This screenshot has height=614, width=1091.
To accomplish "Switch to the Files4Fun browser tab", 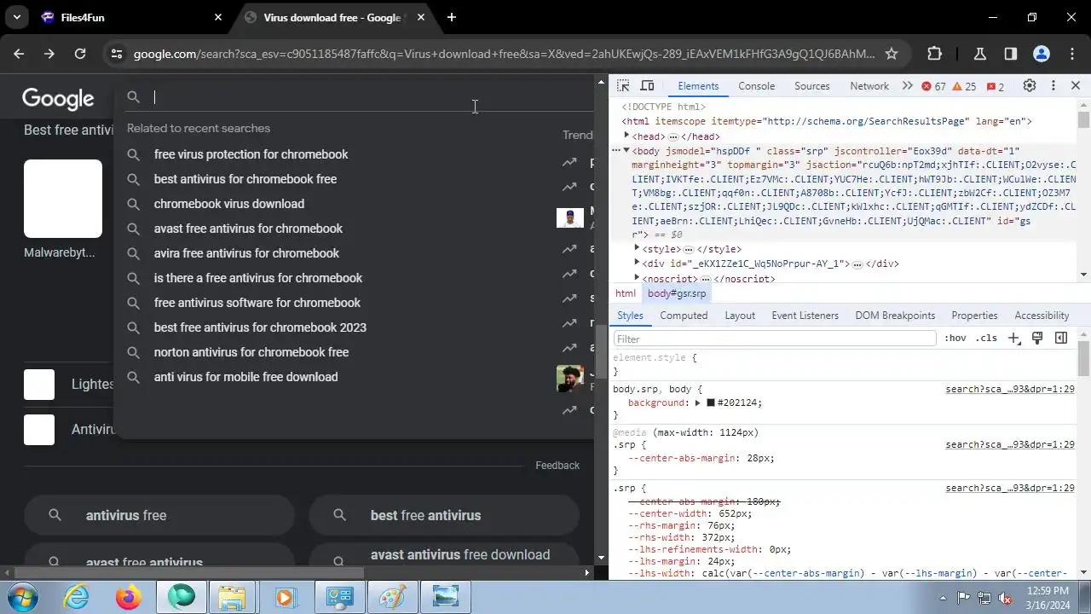I will point(130,17).
